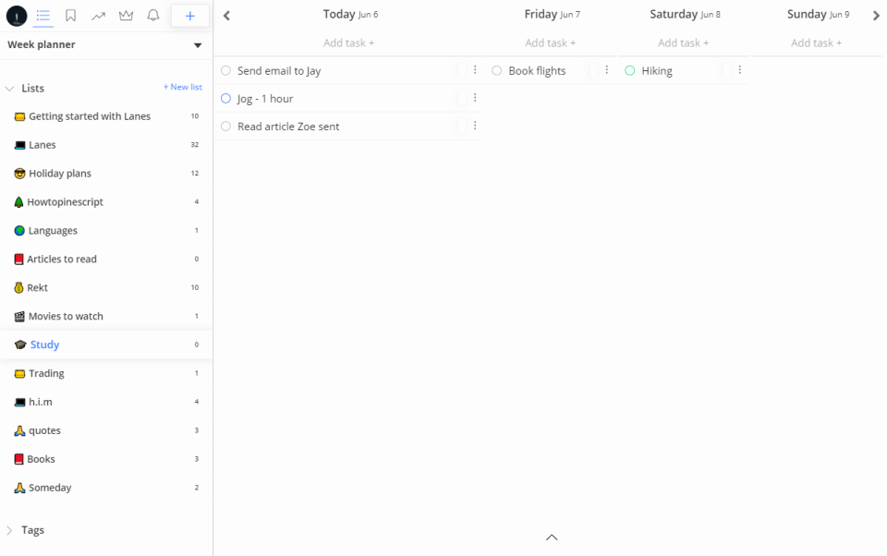
Task: Open the Books list
Action: pyautogui.click(x=106, y=459)
